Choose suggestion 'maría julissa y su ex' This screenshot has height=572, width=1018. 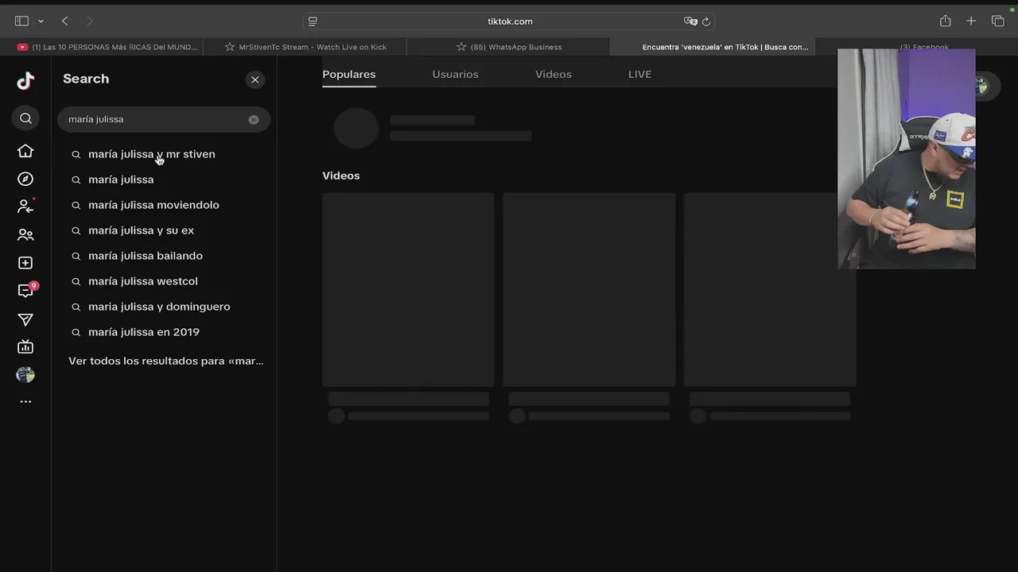click(x=141, y=230)
